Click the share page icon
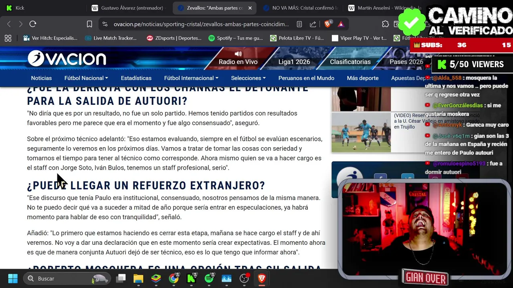513x288 pixels. click(x=313, y=24)
